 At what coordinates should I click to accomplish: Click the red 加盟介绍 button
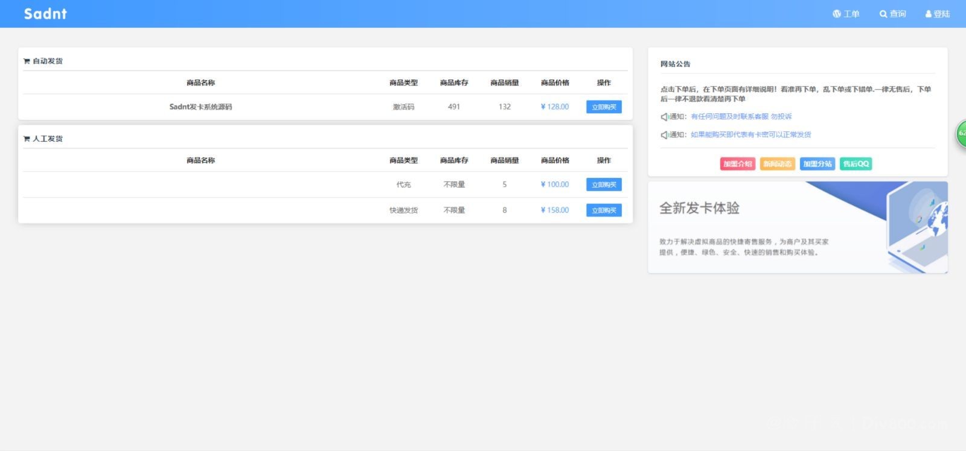[x=737, y=163]
